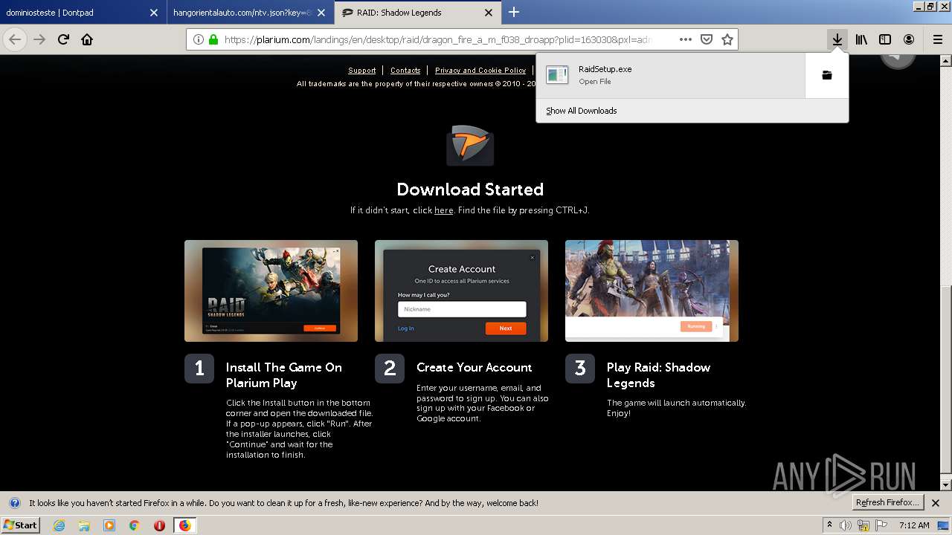This screenshot has height=535, width=952.
Task: Go back to the previous page
Action: coord(15,39)
